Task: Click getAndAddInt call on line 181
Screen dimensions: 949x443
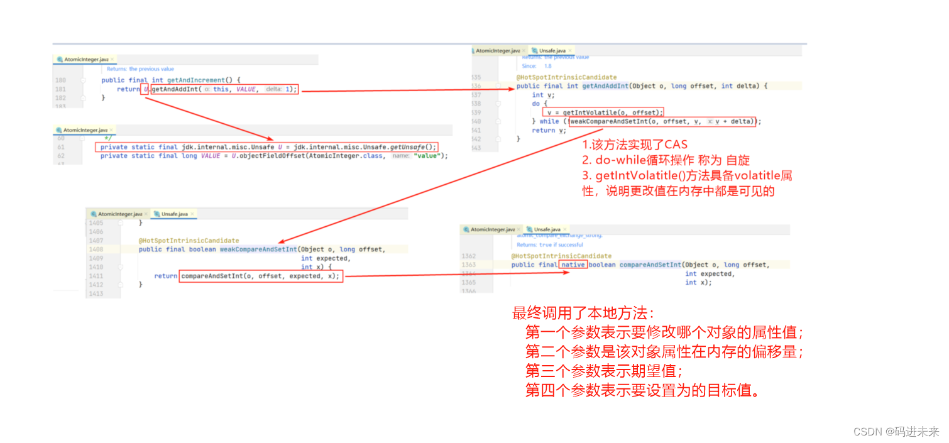Action: [x=175, y=89]
